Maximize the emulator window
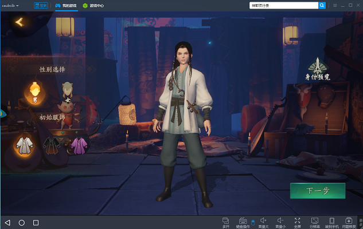The image size is (363, 229). pos(350,5)
